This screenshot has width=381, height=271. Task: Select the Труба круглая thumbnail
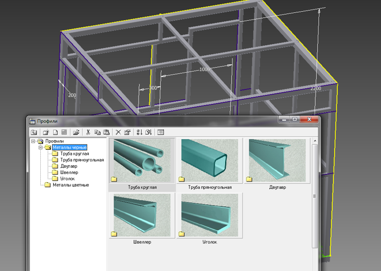[142, 161]
